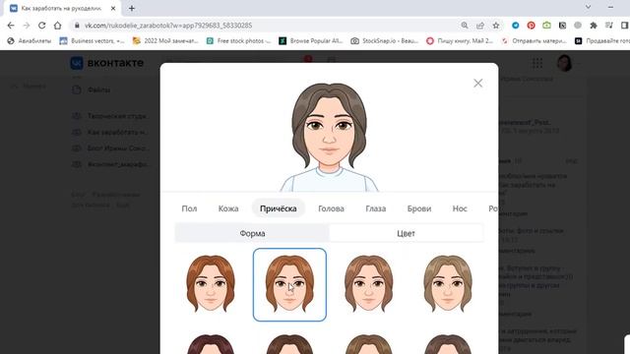
Task: Close the VK browser tab
Action: click(x=113, y=8)
